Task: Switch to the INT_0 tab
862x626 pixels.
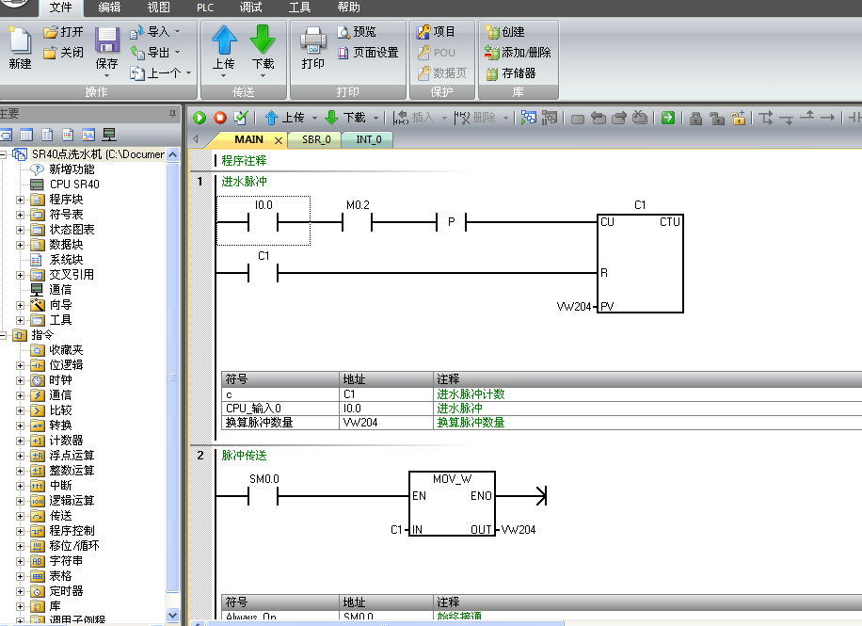Action: click(368, 139)
